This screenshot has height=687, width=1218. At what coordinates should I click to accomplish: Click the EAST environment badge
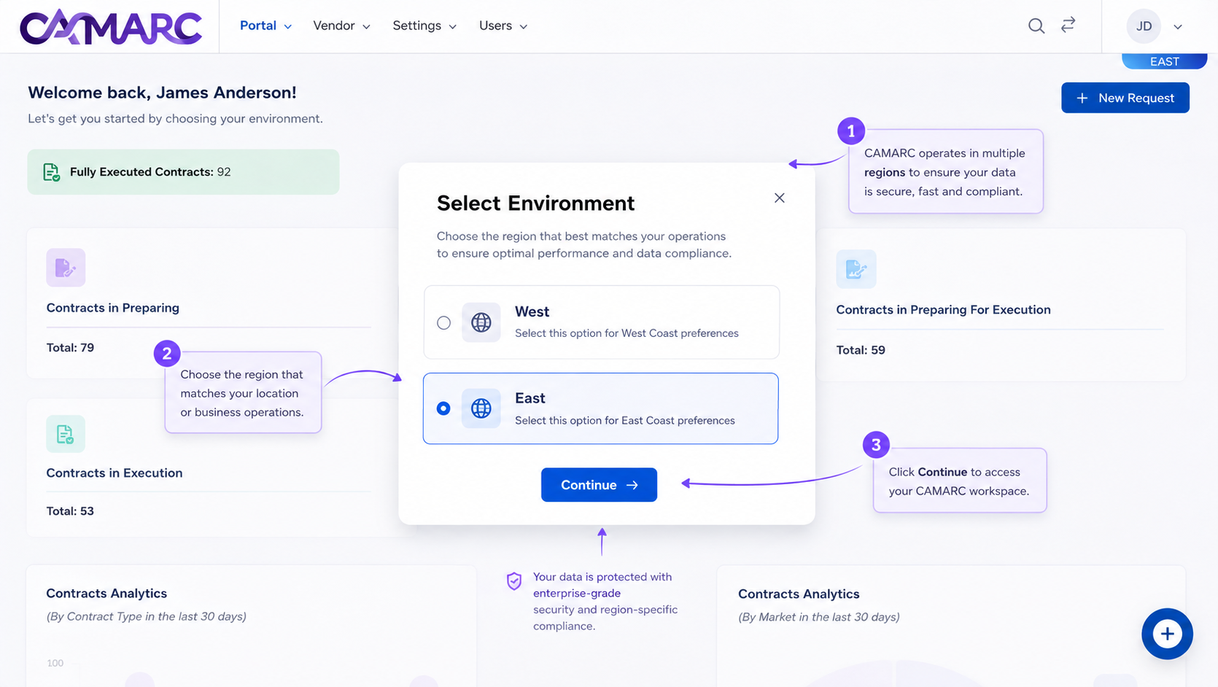point(1164,61)
